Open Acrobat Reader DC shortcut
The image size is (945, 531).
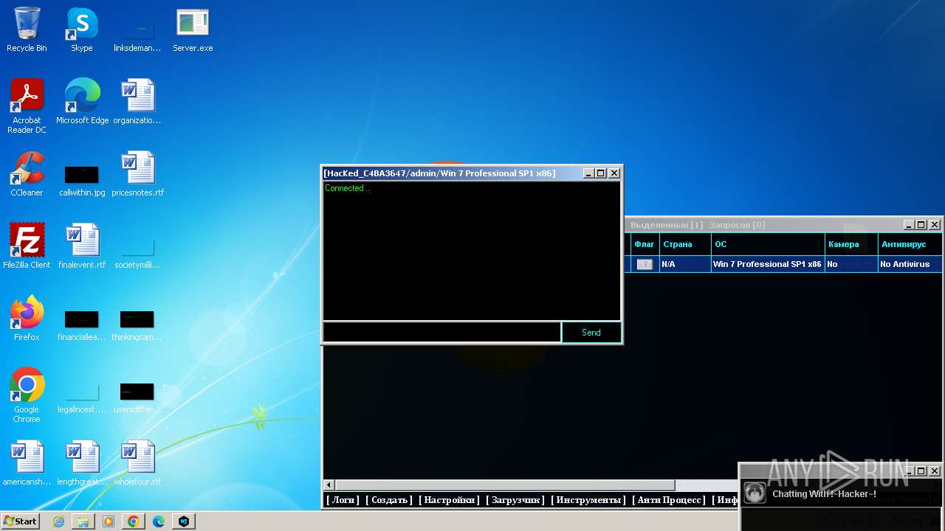pyautogui.click(x=27, y=105)
